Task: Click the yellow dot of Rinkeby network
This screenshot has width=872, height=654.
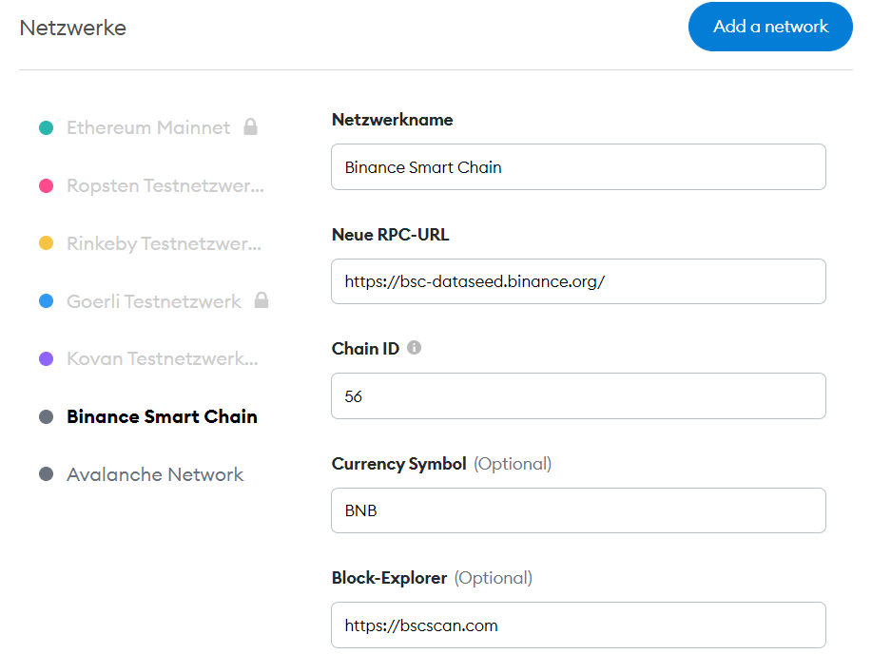Action: point(47,243)
